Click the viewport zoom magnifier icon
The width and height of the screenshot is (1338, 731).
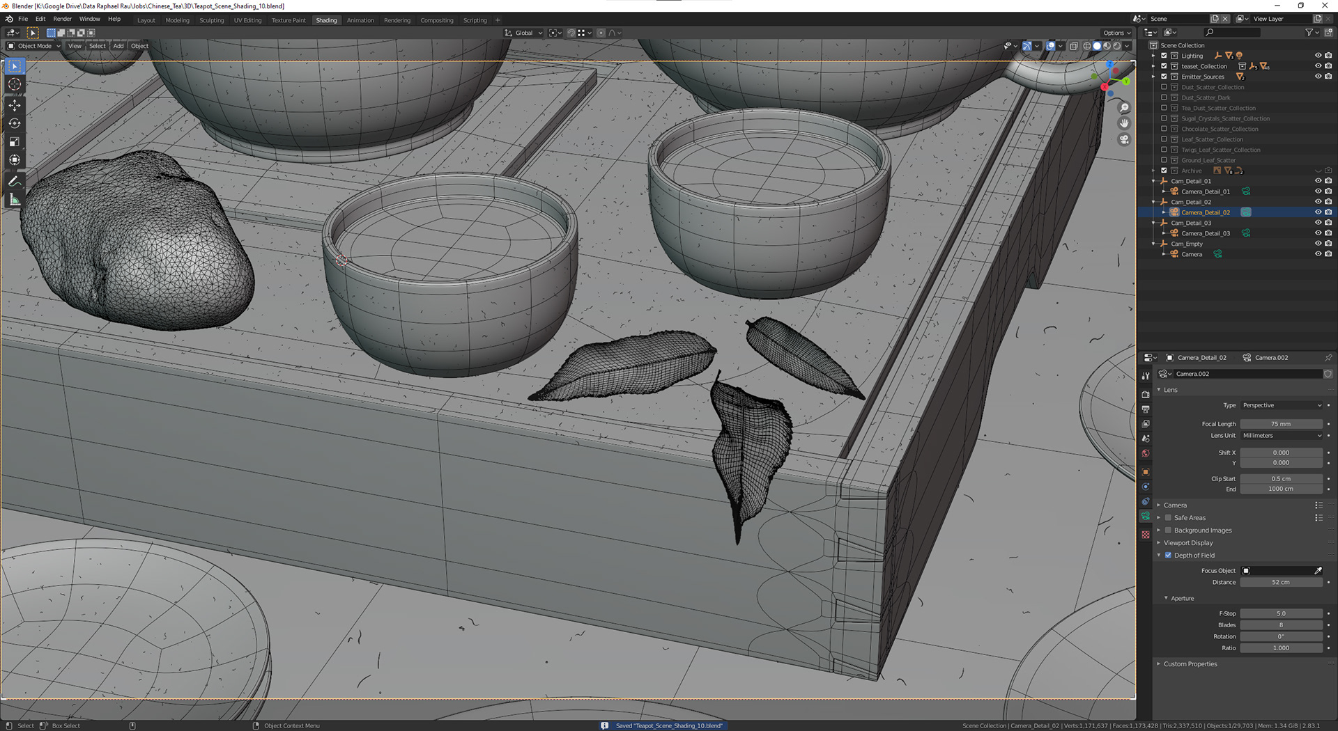pyautogui.click(x=1123, y=108)
